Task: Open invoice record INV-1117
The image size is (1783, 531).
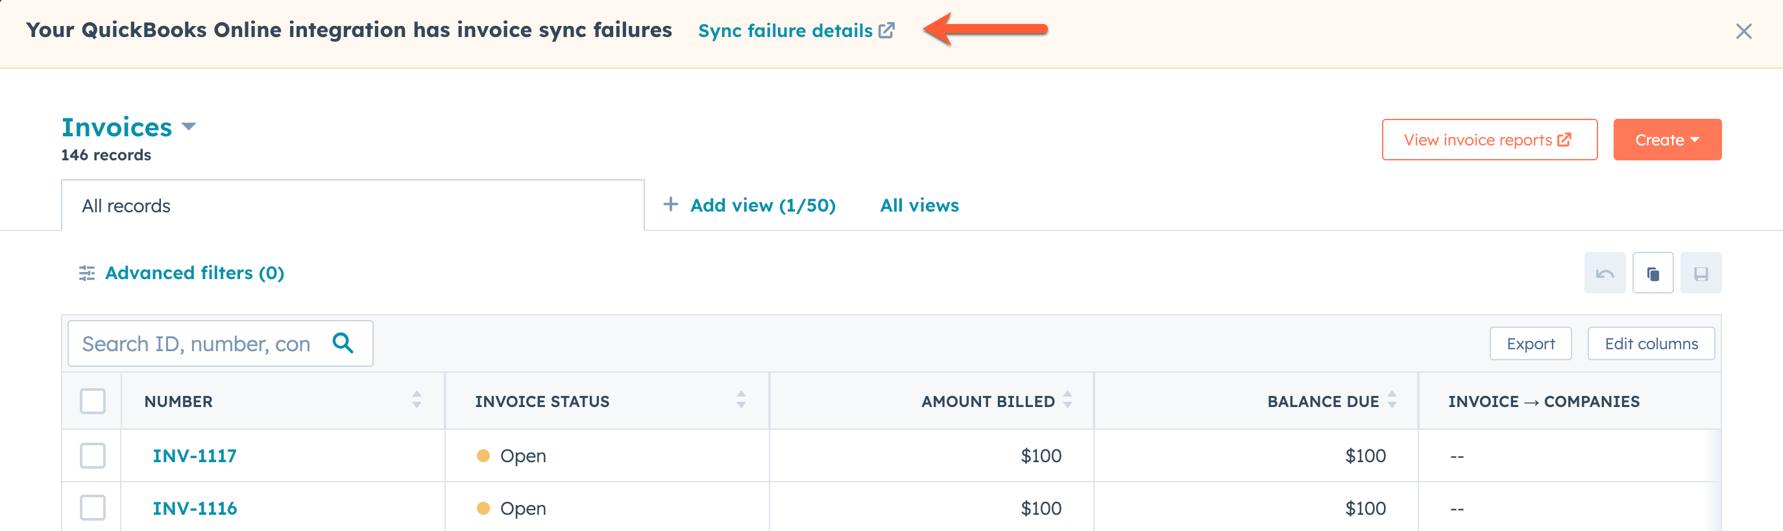Action: point(195,456)
